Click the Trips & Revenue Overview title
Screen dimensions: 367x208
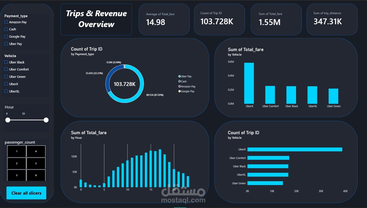pyautogui.click(x=96, y=19)
